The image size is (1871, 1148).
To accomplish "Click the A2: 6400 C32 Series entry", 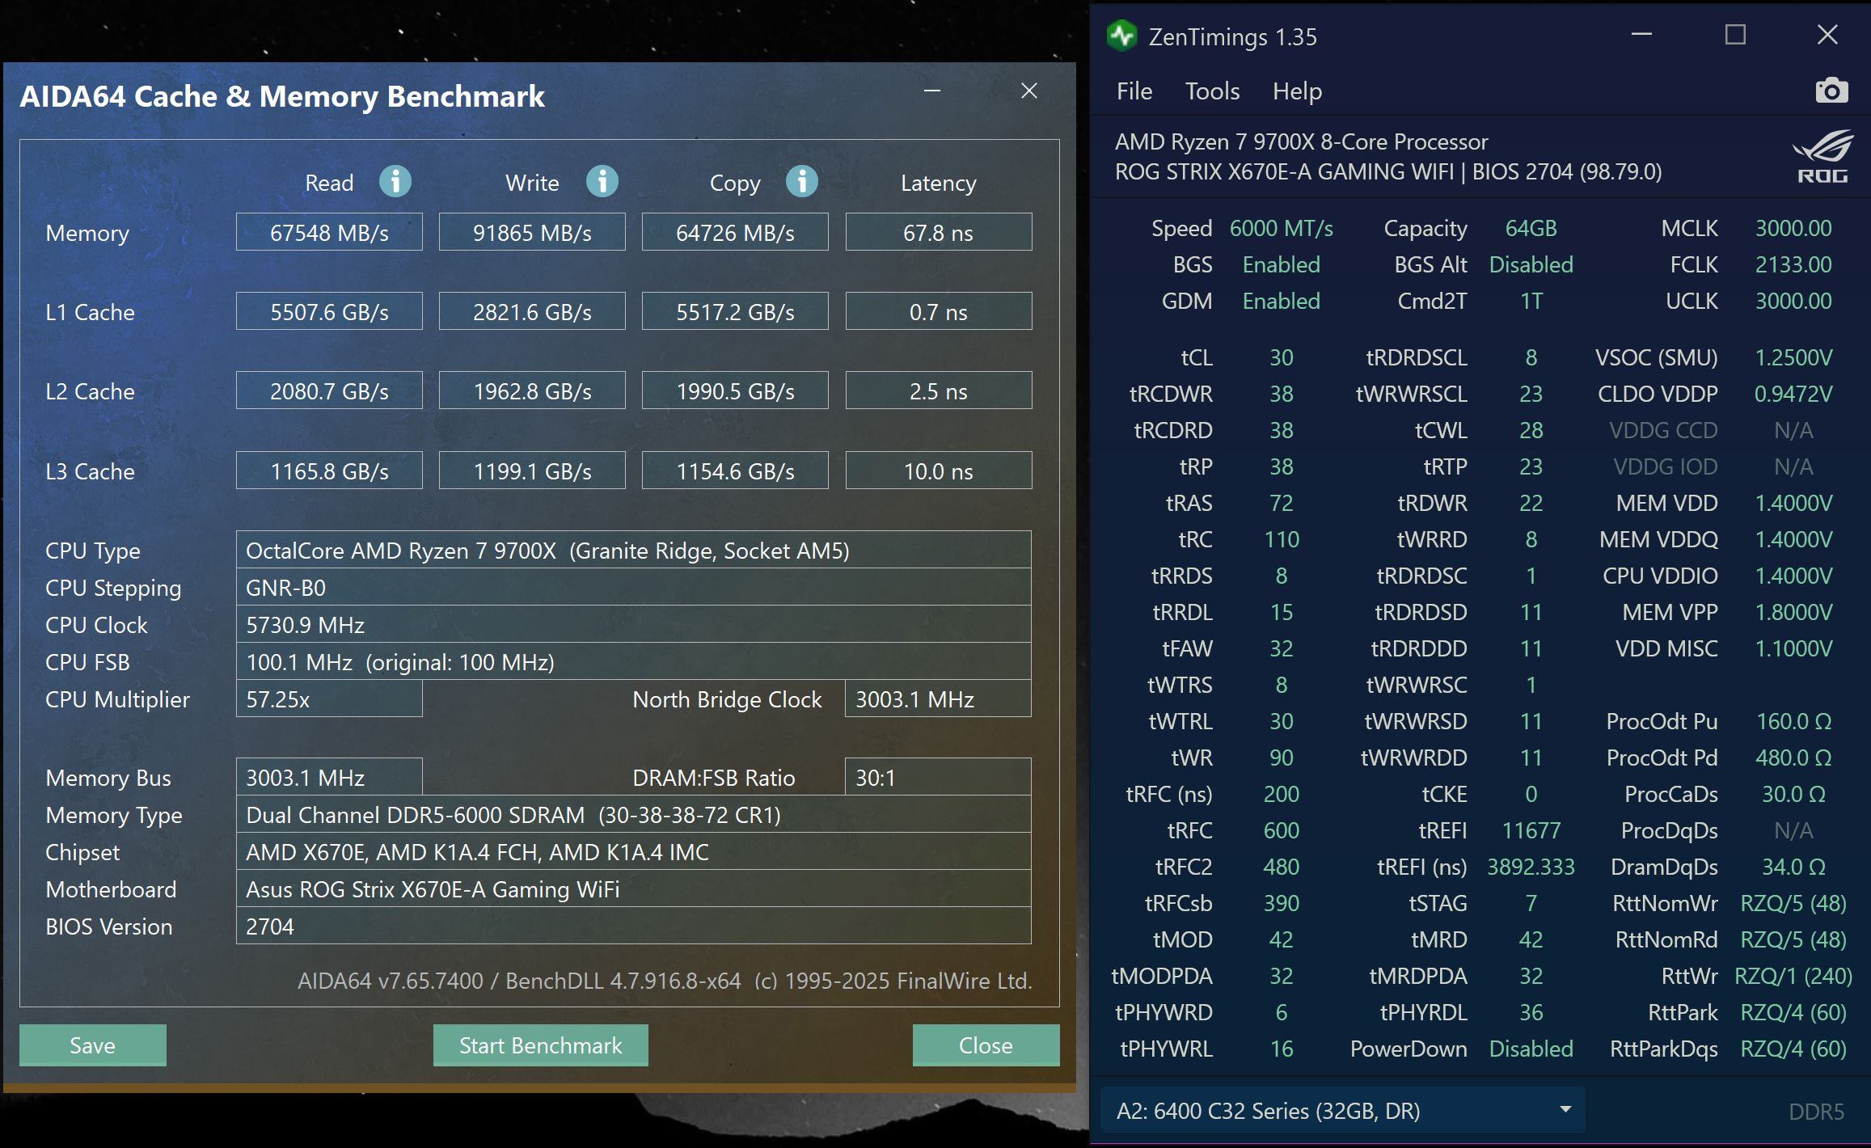I will pyautogui.click(x=1268, y=1111).
